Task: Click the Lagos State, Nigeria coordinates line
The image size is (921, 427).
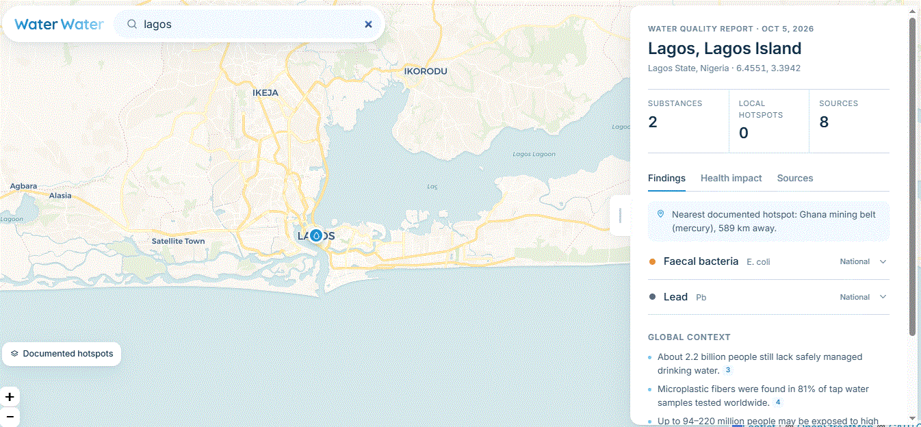Action: pyautogui.click(x=724, y=68)
